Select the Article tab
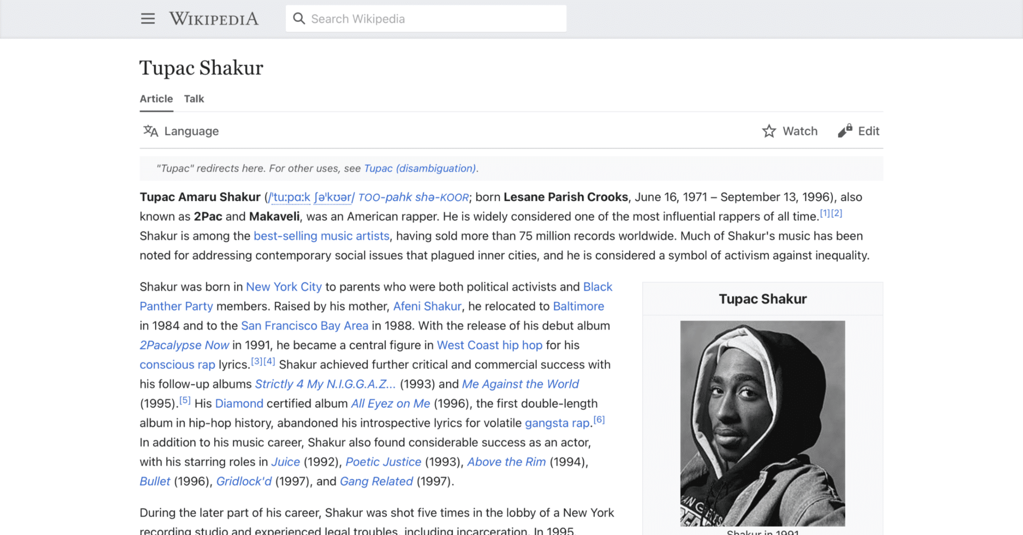 pyautogui.click(x=156, y=98)
